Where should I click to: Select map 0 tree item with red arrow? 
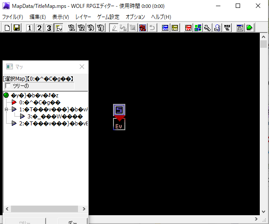[x=39, y=103]
